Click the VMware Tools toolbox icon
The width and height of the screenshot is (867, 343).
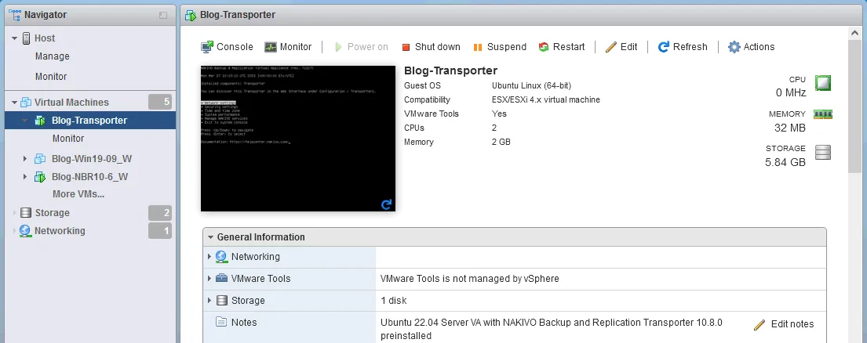pos(222,279)
